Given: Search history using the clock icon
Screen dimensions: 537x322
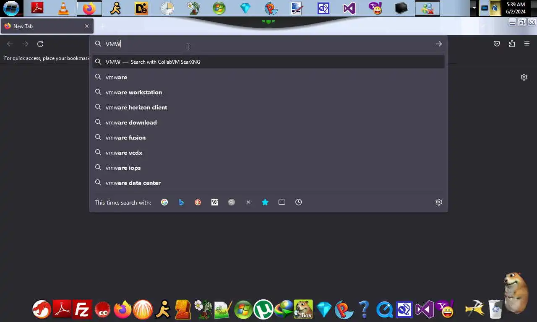Looking at the screenshot, I should click(299, 202).
